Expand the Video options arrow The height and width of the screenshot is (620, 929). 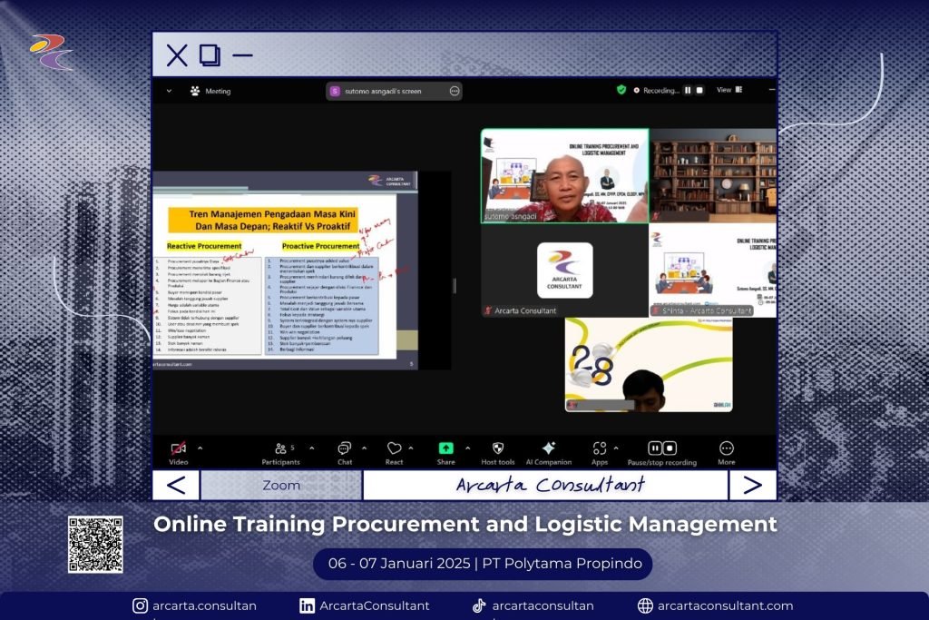(x=200, y=448)
